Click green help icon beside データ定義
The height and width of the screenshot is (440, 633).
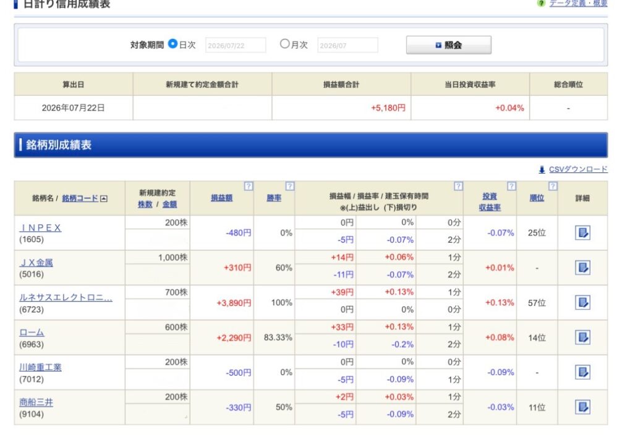pyautogui.click(x=541, y=3)
